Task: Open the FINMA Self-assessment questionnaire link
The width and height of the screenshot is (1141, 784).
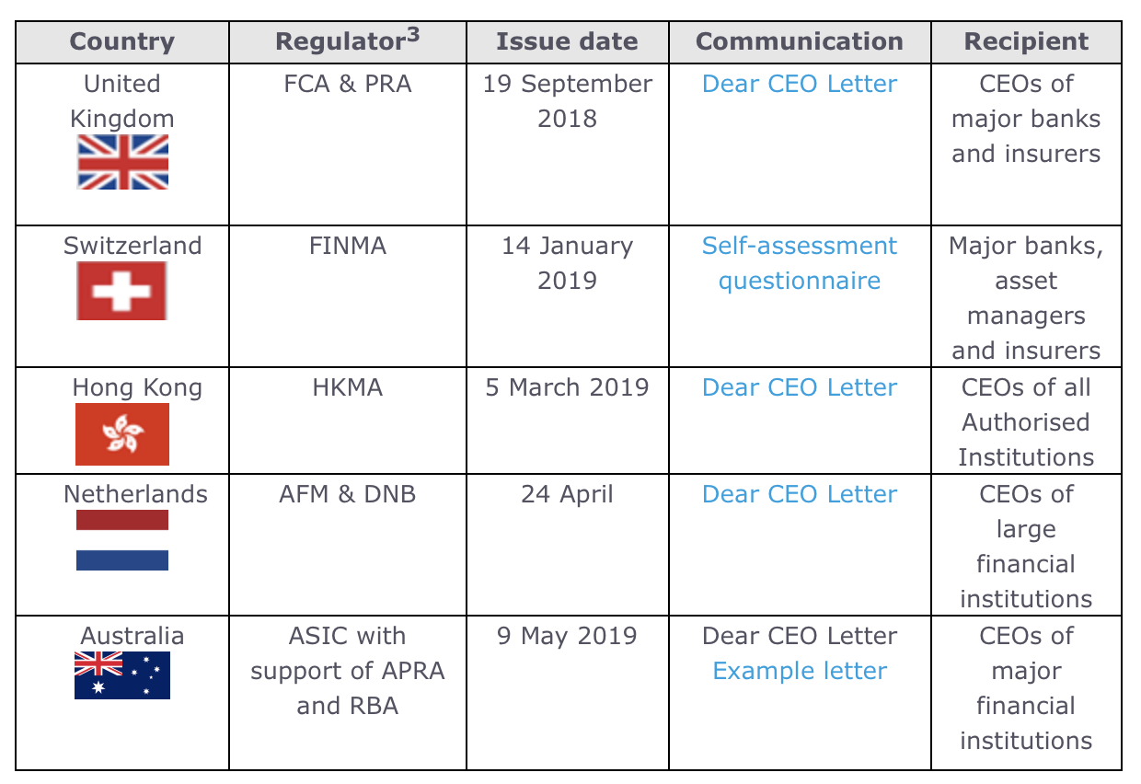Action: tap(799, 263)
